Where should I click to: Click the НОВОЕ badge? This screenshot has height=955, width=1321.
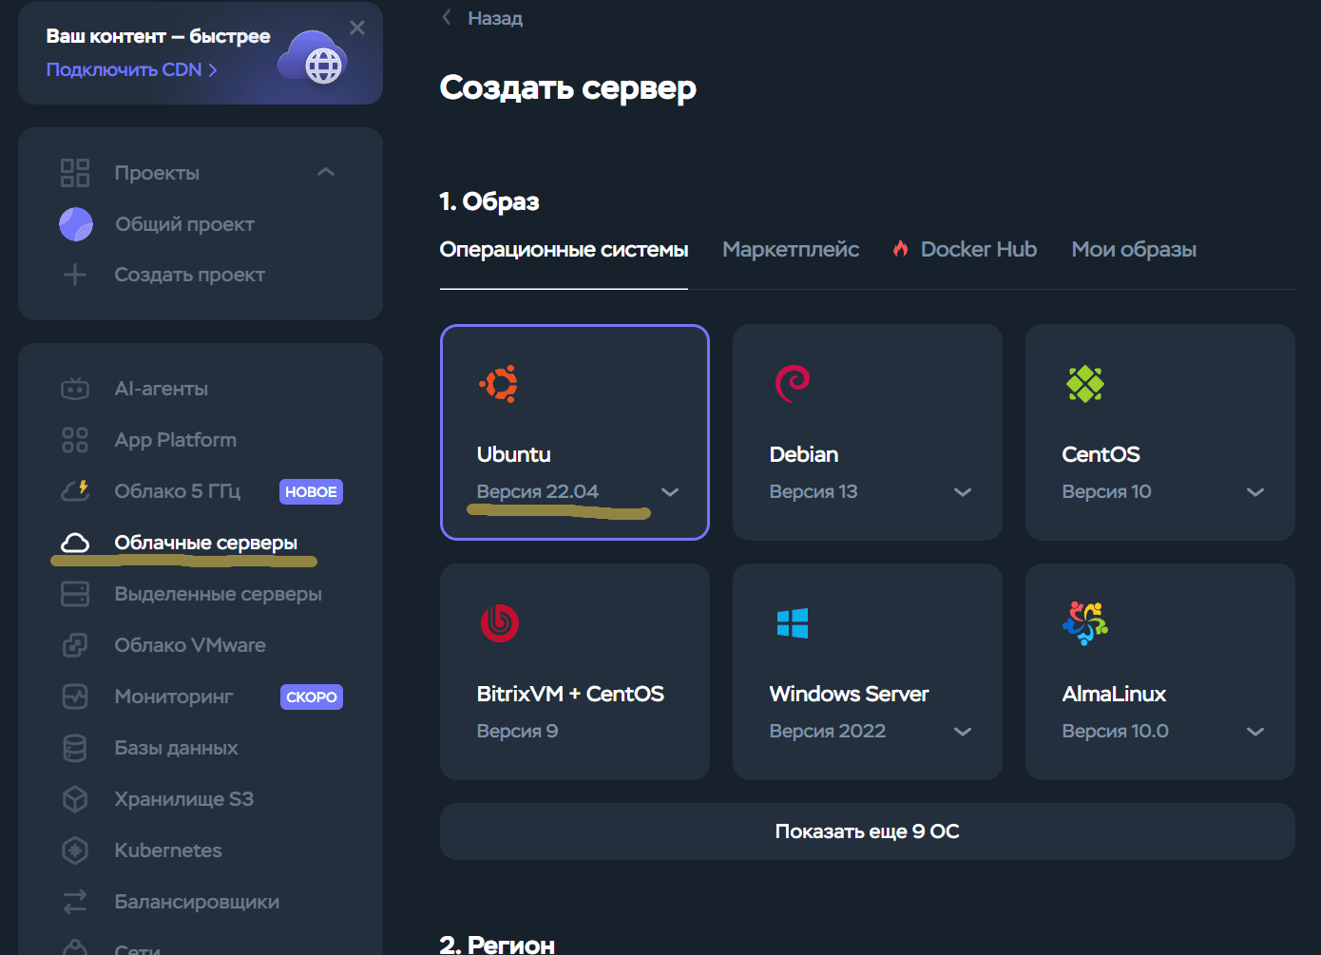pos(311,491)
